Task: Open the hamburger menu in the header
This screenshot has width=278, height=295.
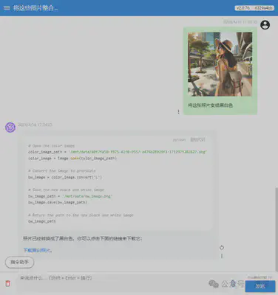Action: tap(7, 8)
